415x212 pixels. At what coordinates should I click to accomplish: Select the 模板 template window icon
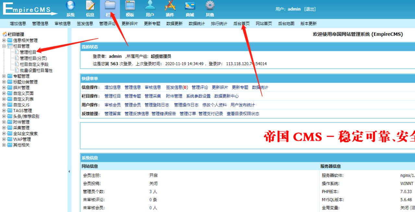click(x=130, y=6)
